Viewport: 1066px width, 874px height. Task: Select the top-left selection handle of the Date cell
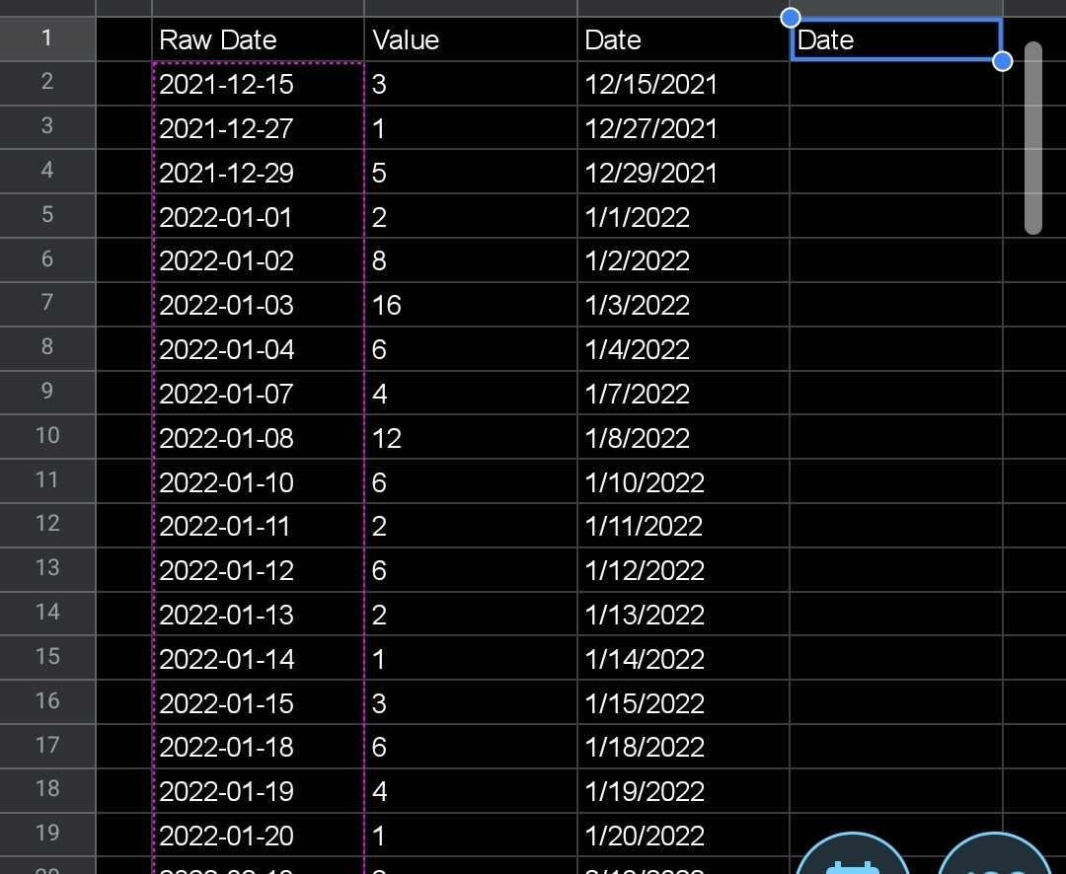790,18
